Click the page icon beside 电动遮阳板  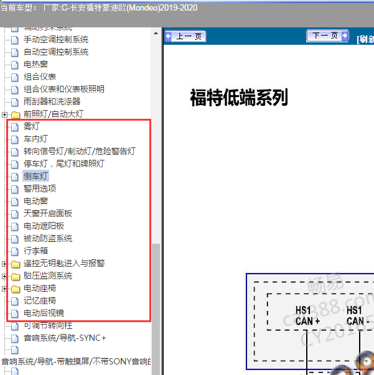pyautogui.click(x=15, y=226)
